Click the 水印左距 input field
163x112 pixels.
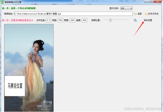[x=49, y=20]
